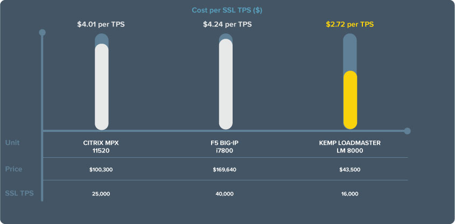Click the yellow Kemp LoadMaster bar
The image size is (455, 224).
(350, 100)
